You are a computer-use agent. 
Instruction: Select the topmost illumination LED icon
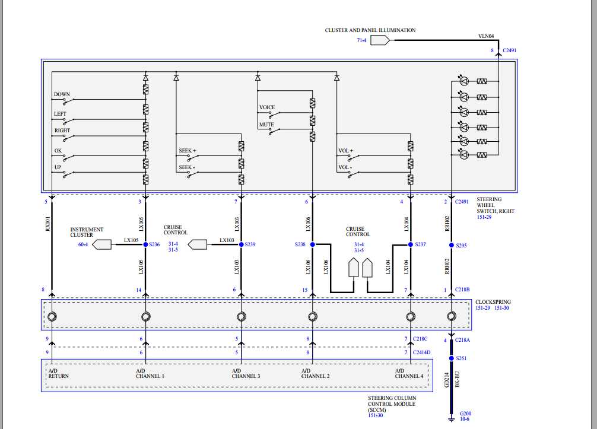(x=465, y=80)
